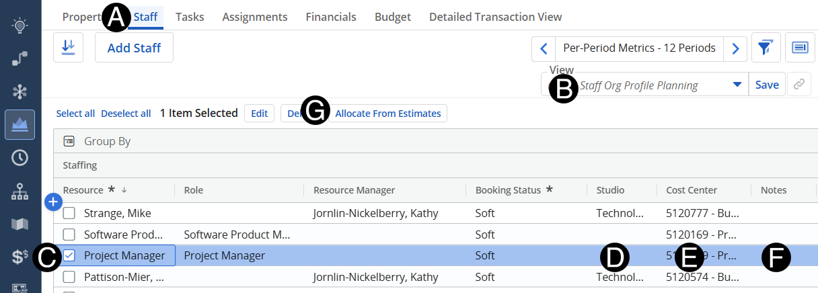
Task: Click the Group By panel icon
Action: 69,141
